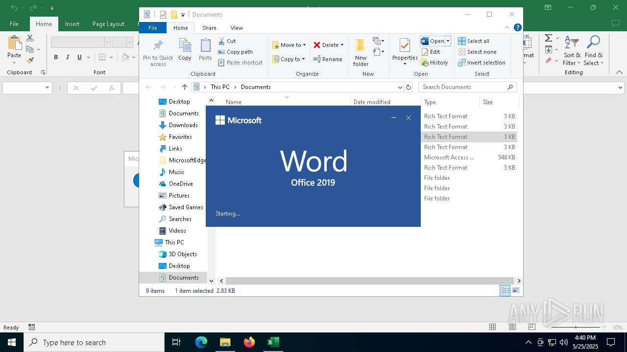627x352 pixels.
Task: Go up one folder level
Action: (184, 87)
